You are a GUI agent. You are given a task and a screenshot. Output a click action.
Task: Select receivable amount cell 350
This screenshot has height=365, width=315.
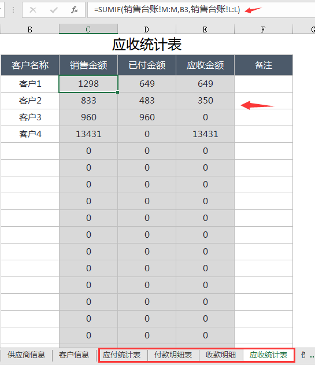[x=205, y=101]
